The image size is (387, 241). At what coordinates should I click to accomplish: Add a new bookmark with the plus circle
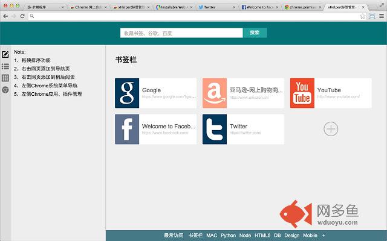[331, 129]
